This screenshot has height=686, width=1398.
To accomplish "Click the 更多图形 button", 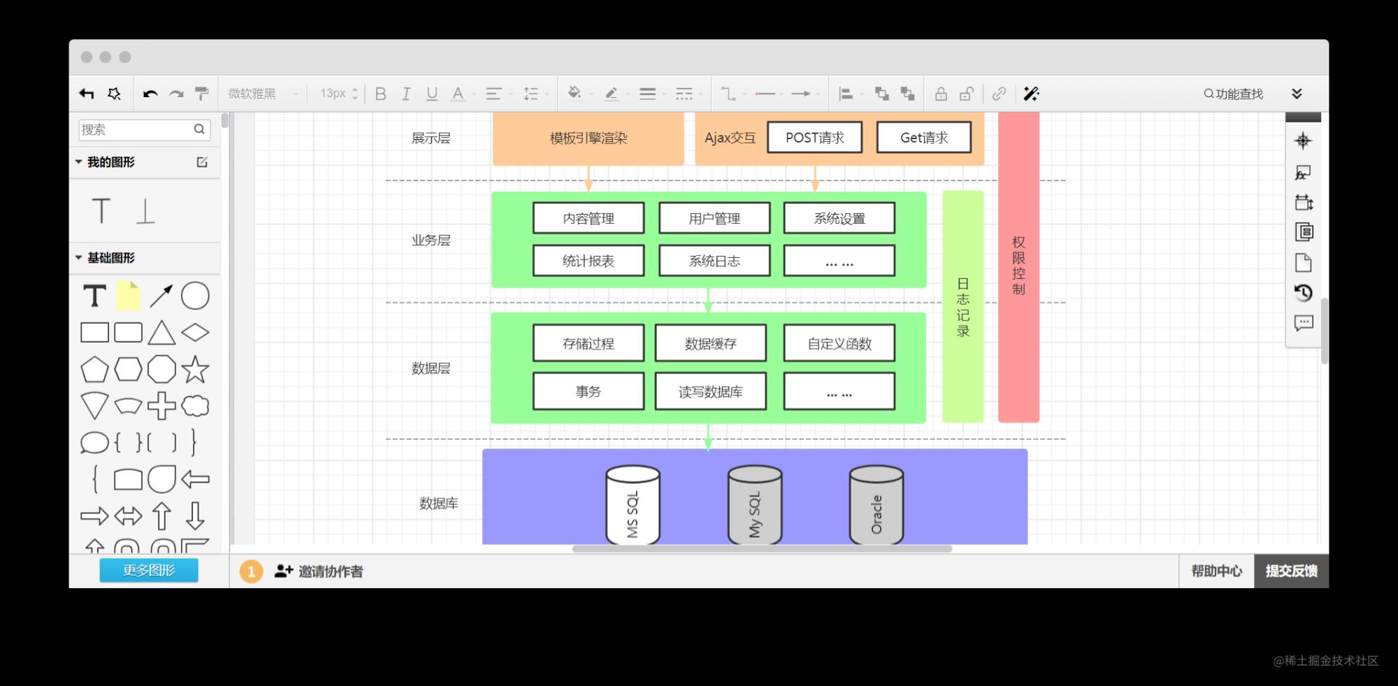I will pyautogui.click(x=149, y=570).
